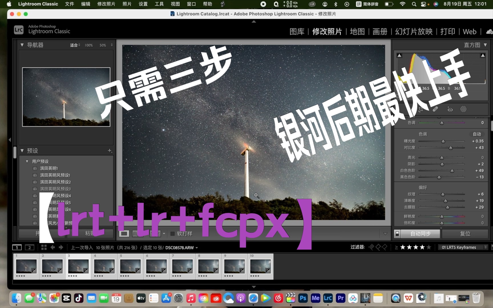The image size is (493, 308).
Task: Collapse the 导航器 navigator panel
Action: click(22, 45)
